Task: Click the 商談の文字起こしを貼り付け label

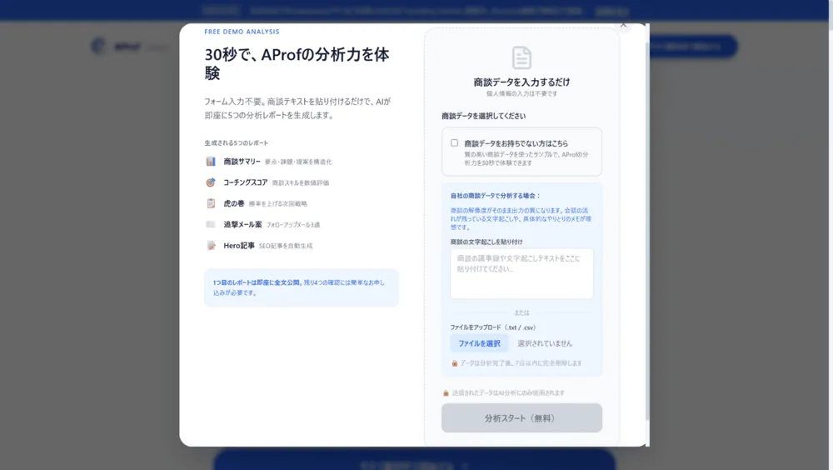Action: point(486,242)
